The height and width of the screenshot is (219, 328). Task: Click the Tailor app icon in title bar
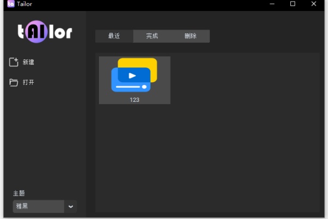(10, 4)
